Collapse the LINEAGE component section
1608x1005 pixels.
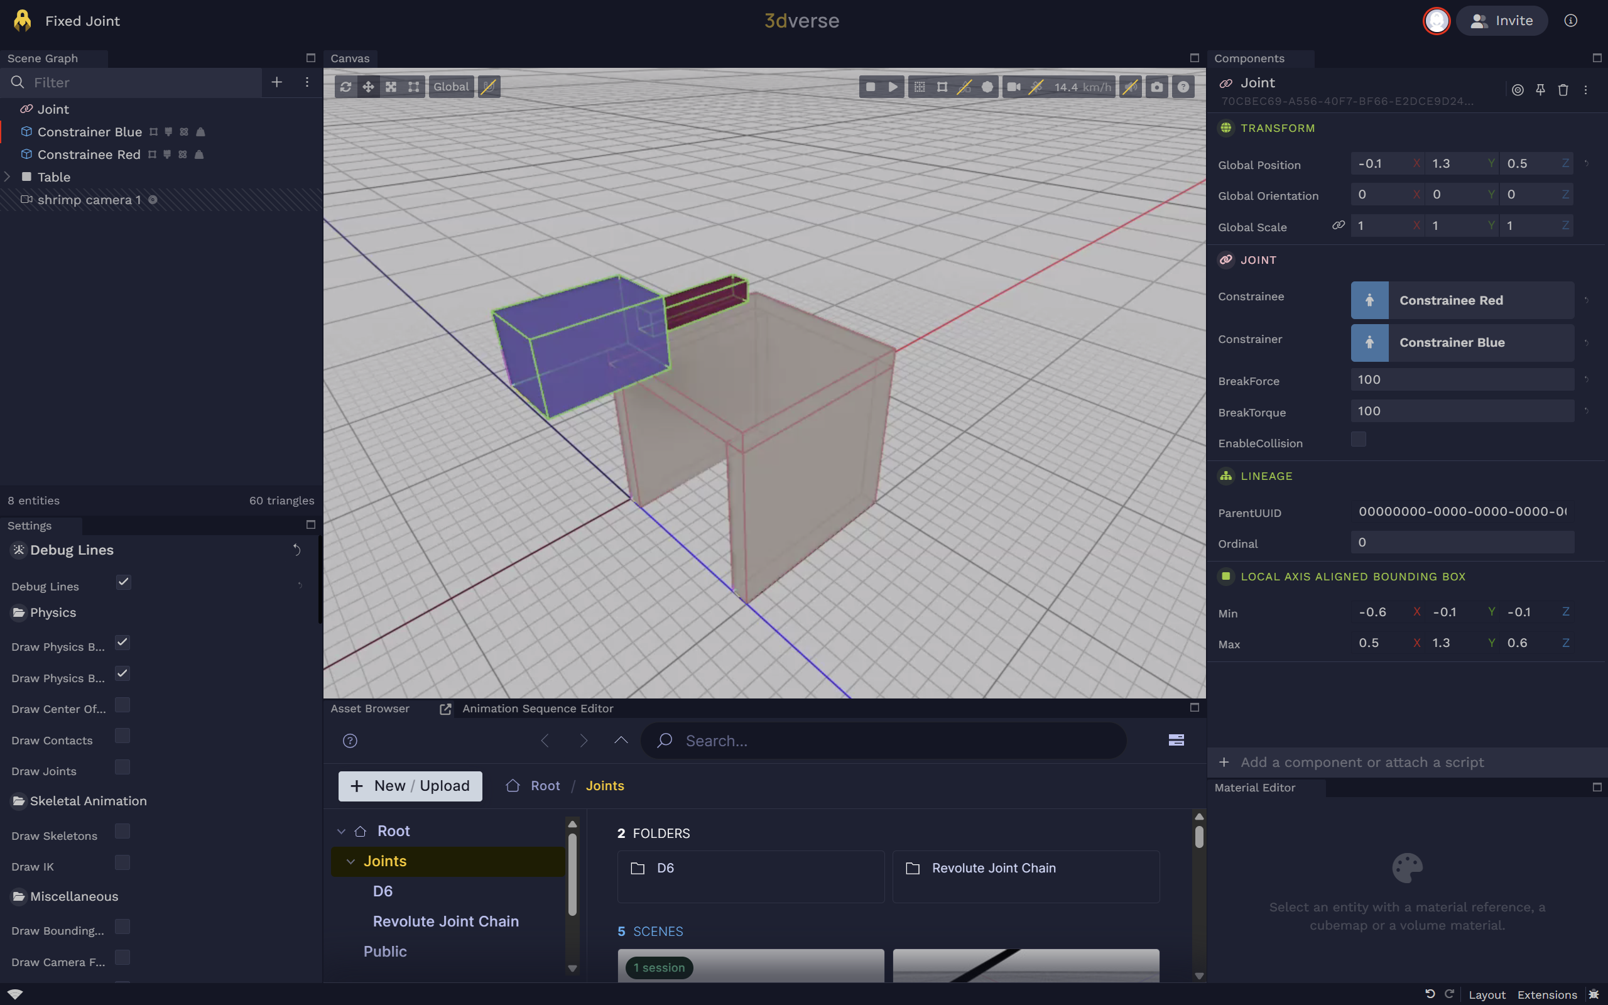1266,476
